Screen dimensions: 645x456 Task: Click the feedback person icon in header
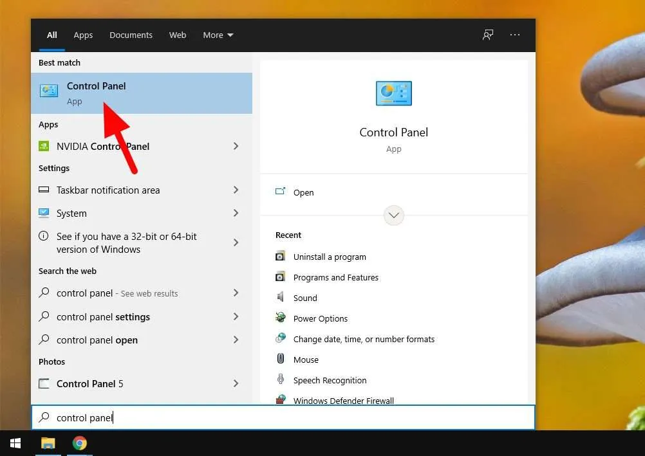pos(488,35)
